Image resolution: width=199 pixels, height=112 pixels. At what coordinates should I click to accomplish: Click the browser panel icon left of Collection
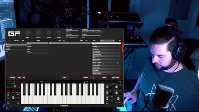pos(10,41)
